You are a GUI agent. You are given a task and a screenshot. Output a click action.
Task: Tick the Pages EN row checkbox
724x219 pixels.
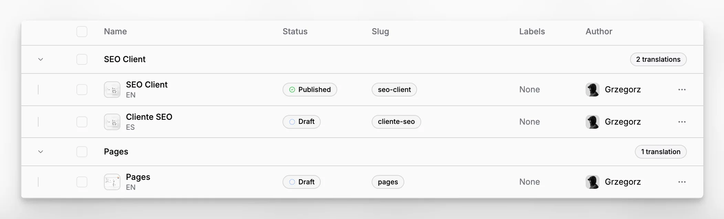pyautogui.click(x=82, y=182)
